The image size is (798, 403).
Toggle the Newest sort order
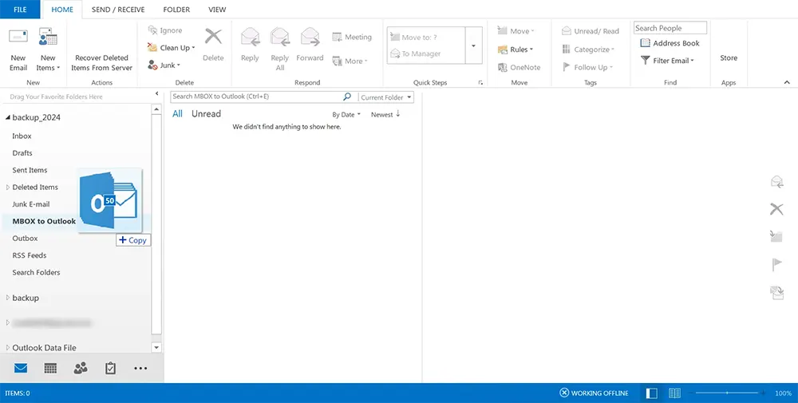pos(385,114)
